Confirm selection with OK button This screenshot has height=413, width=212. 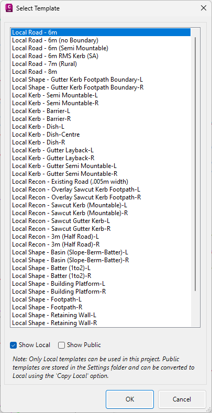(x=130, y=399)
